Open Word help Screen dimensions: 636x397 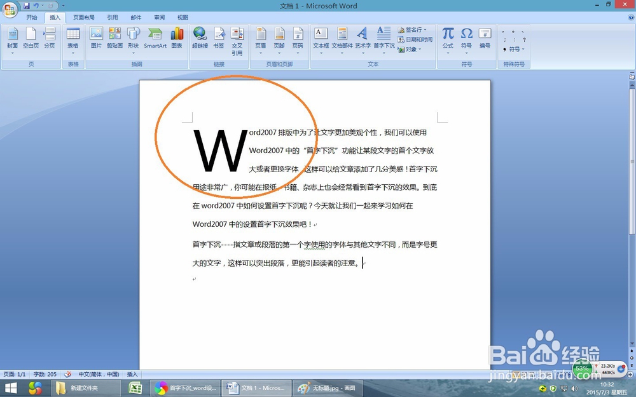[631, 17]
